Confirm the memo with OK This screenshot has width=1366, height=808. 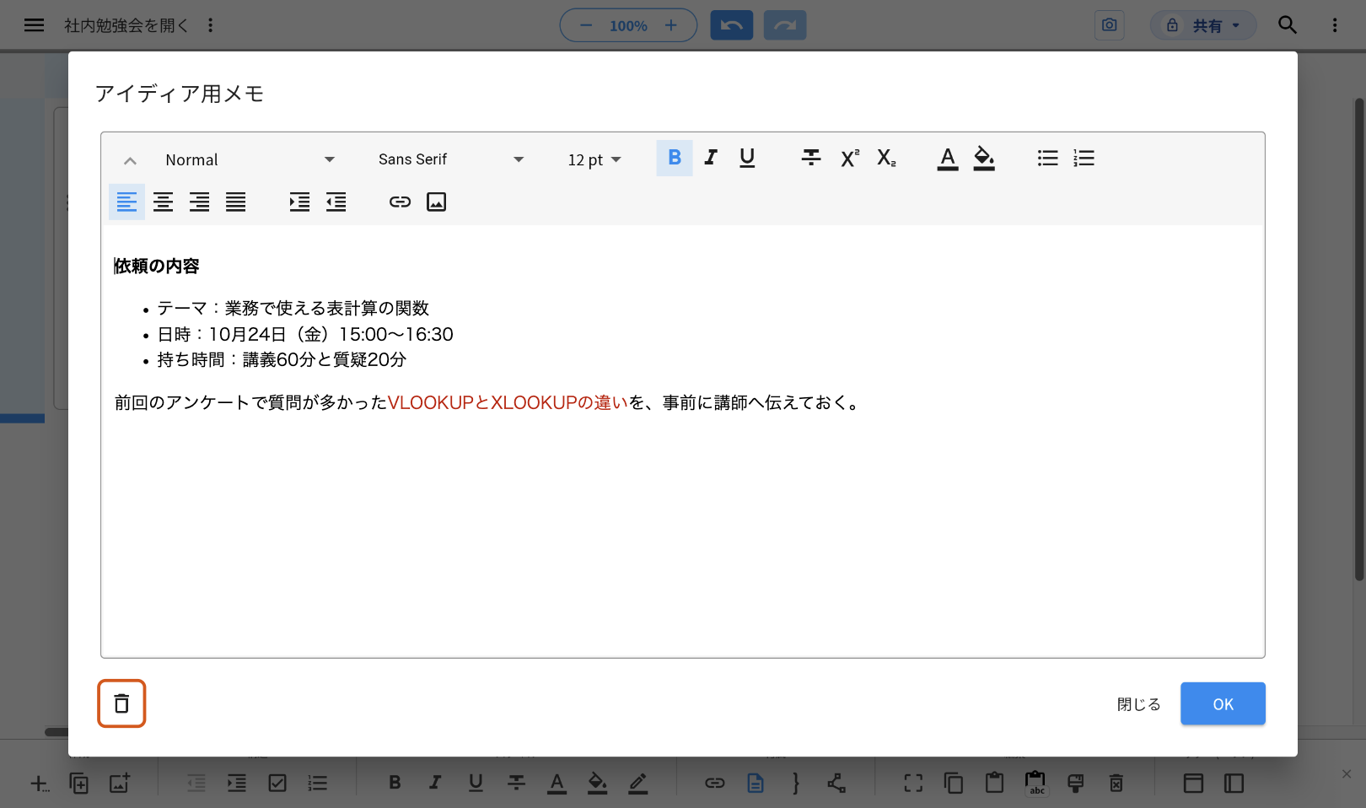[1223, 704]
